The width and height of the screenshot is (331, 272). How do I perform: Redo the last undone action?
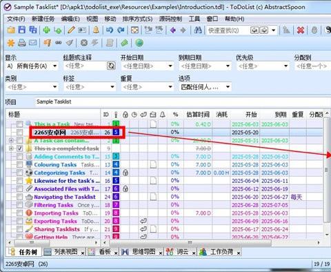click(121, 30)
